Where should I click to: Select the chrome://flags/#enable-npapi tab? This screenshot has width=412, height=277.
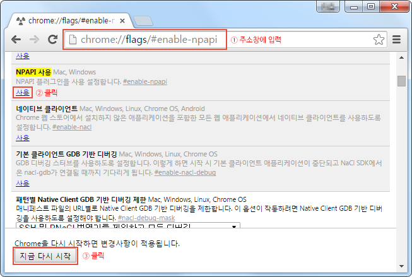click(71, 20)
